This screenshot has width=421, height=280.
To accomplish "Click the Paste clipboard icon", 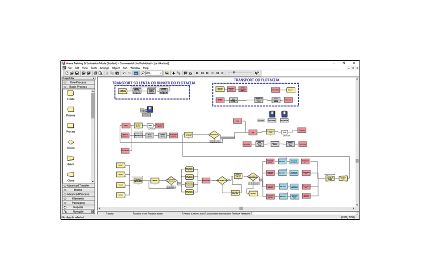I will 117,73.
